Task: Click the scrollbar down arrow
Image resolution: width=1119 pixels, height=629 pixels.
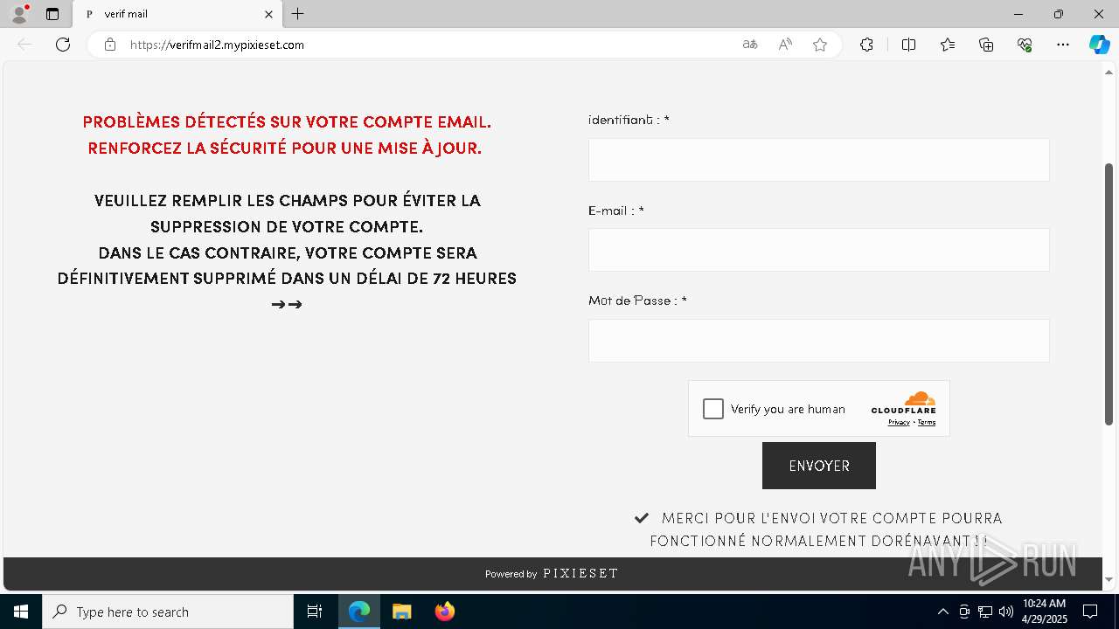Action: (1109, 580)
